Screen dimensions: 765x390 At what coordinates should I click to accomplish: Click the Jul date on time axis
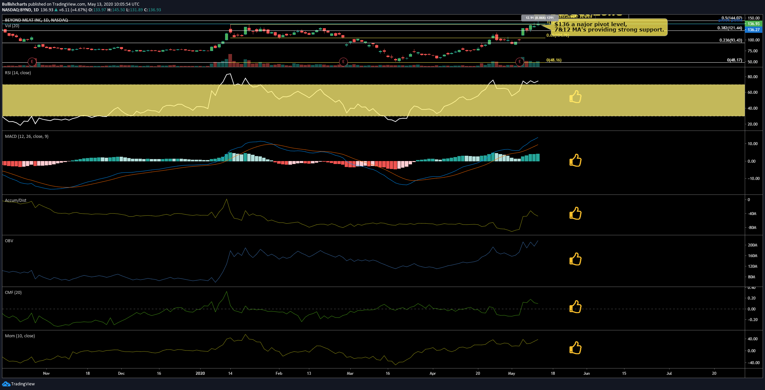pyautogui.click(x=669, y=373)
